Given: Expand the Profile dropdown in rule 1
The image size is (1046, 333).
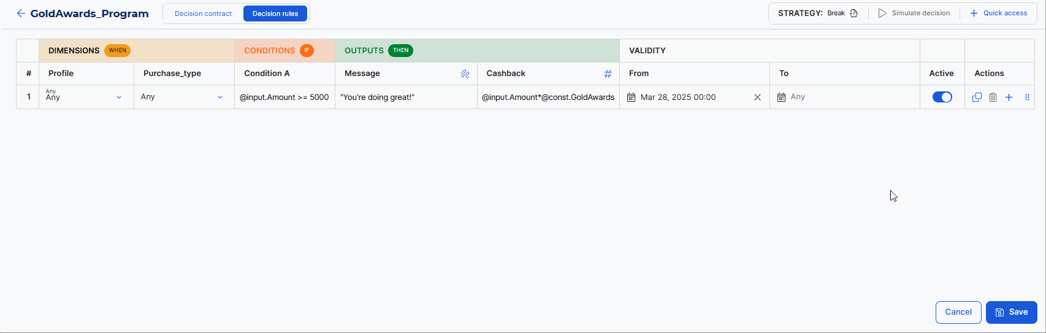Looking at the screenshot, I should [x=119, y=97].
